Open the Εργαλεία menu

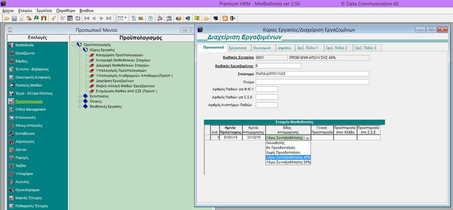click(44, 11)
